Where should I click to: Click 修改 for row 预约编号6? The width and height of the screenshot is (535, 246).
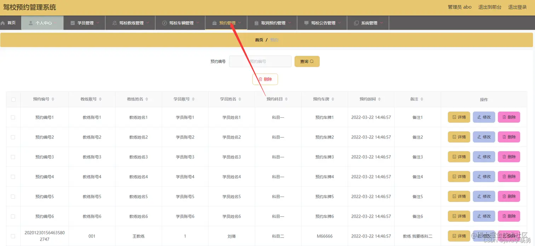484,216
